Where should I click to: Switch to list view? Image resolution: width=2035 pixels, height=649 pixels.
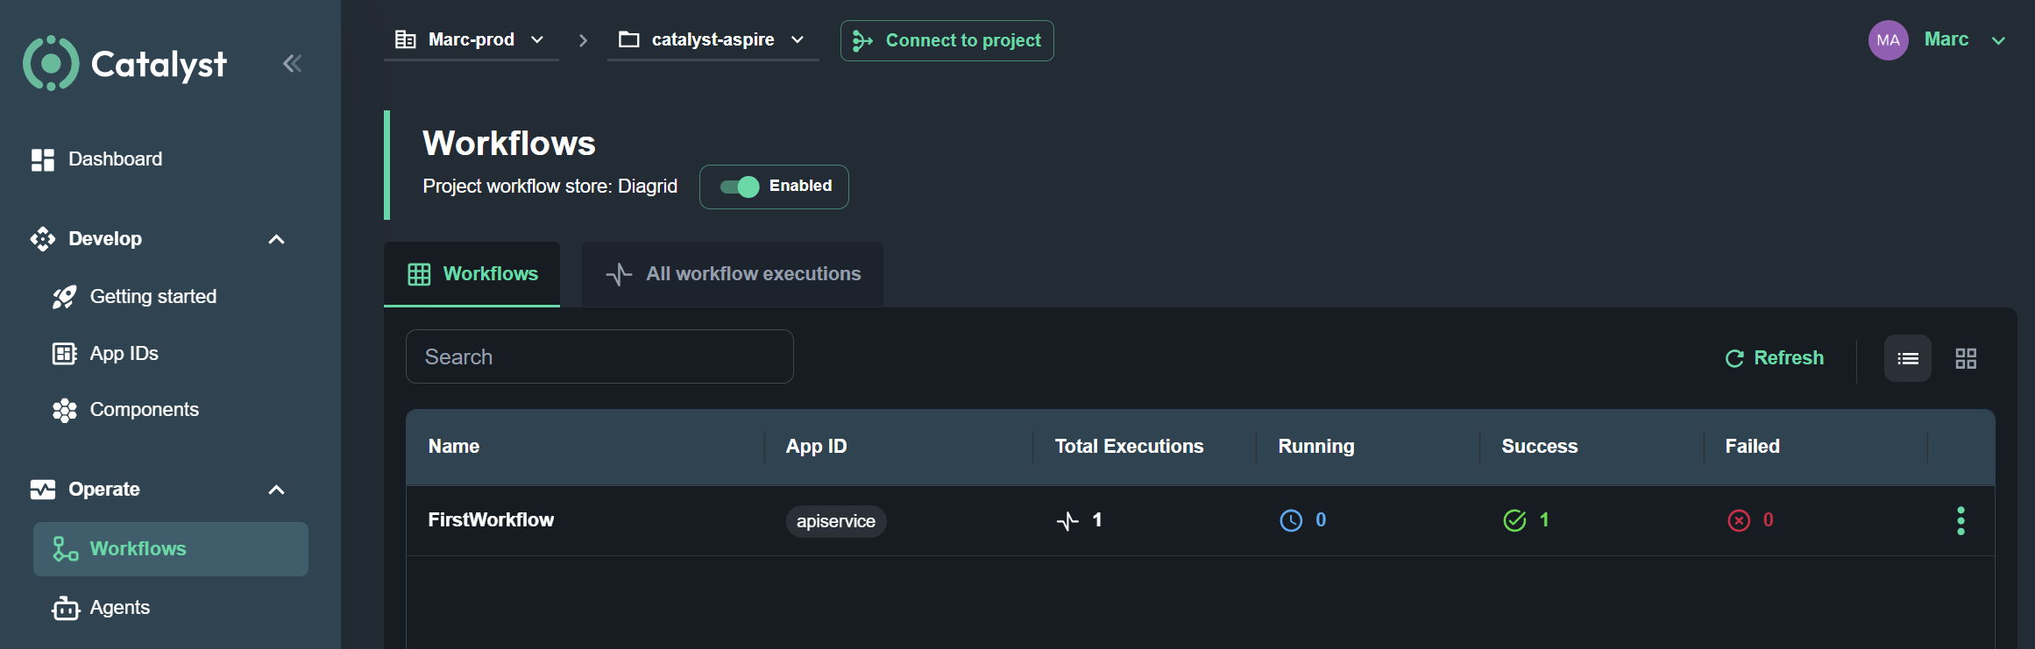coord(1908,358)
